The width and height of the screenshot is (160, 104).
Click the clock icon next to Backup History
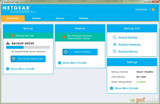point(115,51)
